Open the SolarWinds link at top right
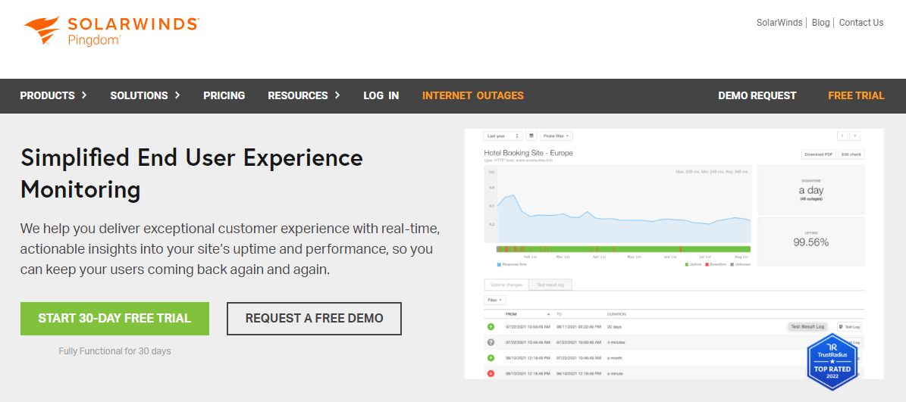This screenshot has height=402, width=906. coord(779,23)
